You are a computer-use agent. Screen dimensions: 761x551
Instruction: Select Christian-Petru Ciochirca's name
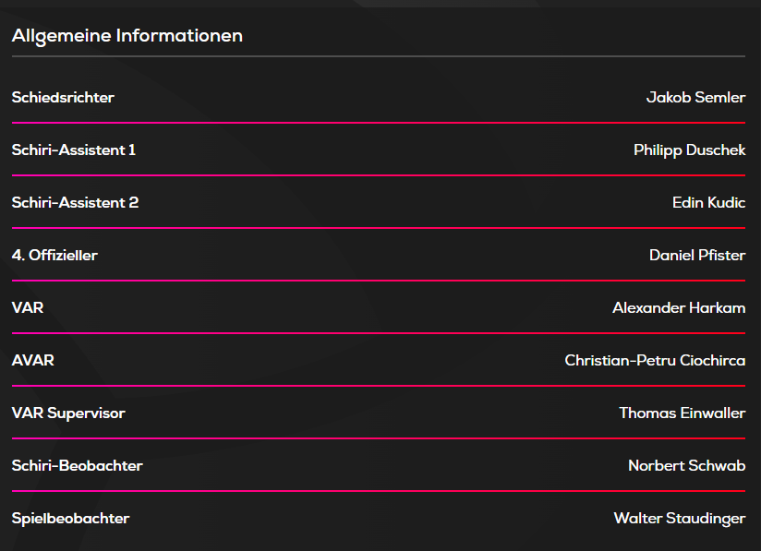[x=655, y=360]
